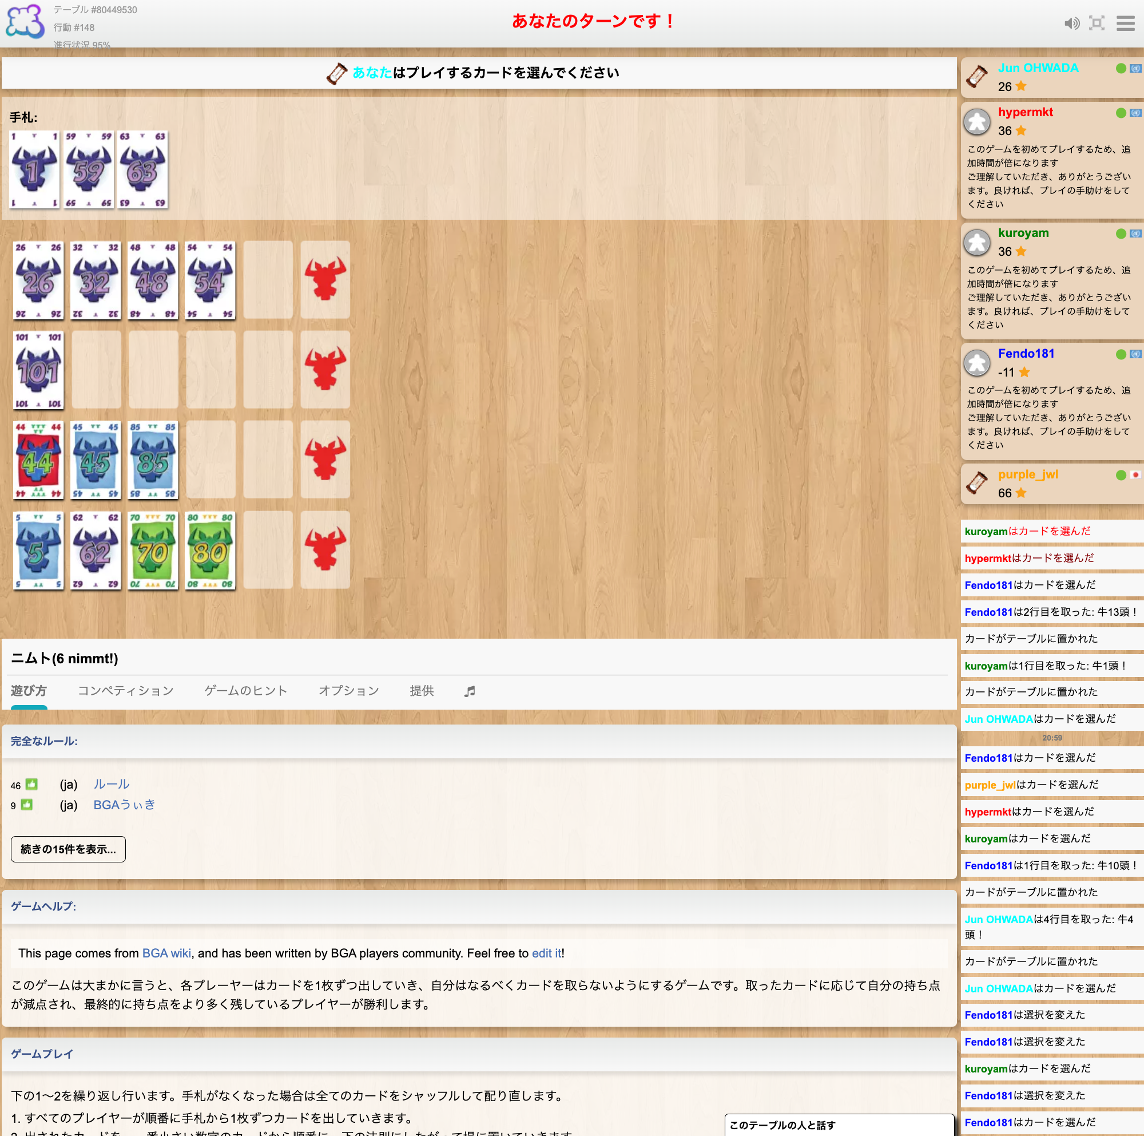
Task: Click Fendo181's player avatar icon
Action: tap(977, 363)
